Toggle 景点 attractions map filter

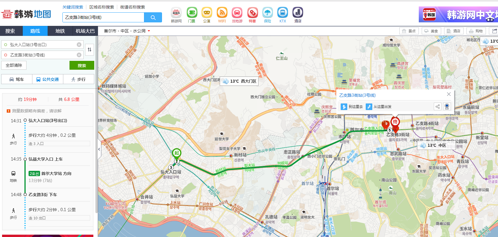click(409, 31)
